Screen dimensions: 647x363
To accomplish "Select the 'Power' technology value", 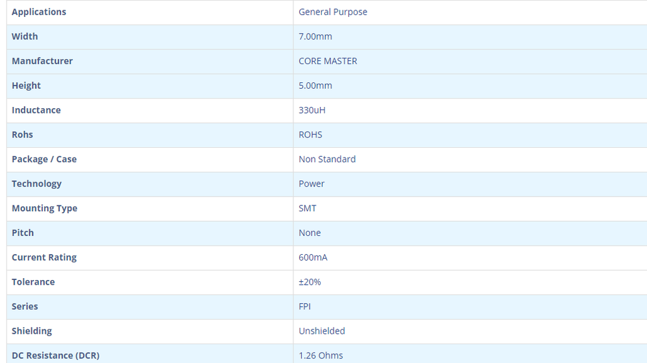I will pos(312,184).
